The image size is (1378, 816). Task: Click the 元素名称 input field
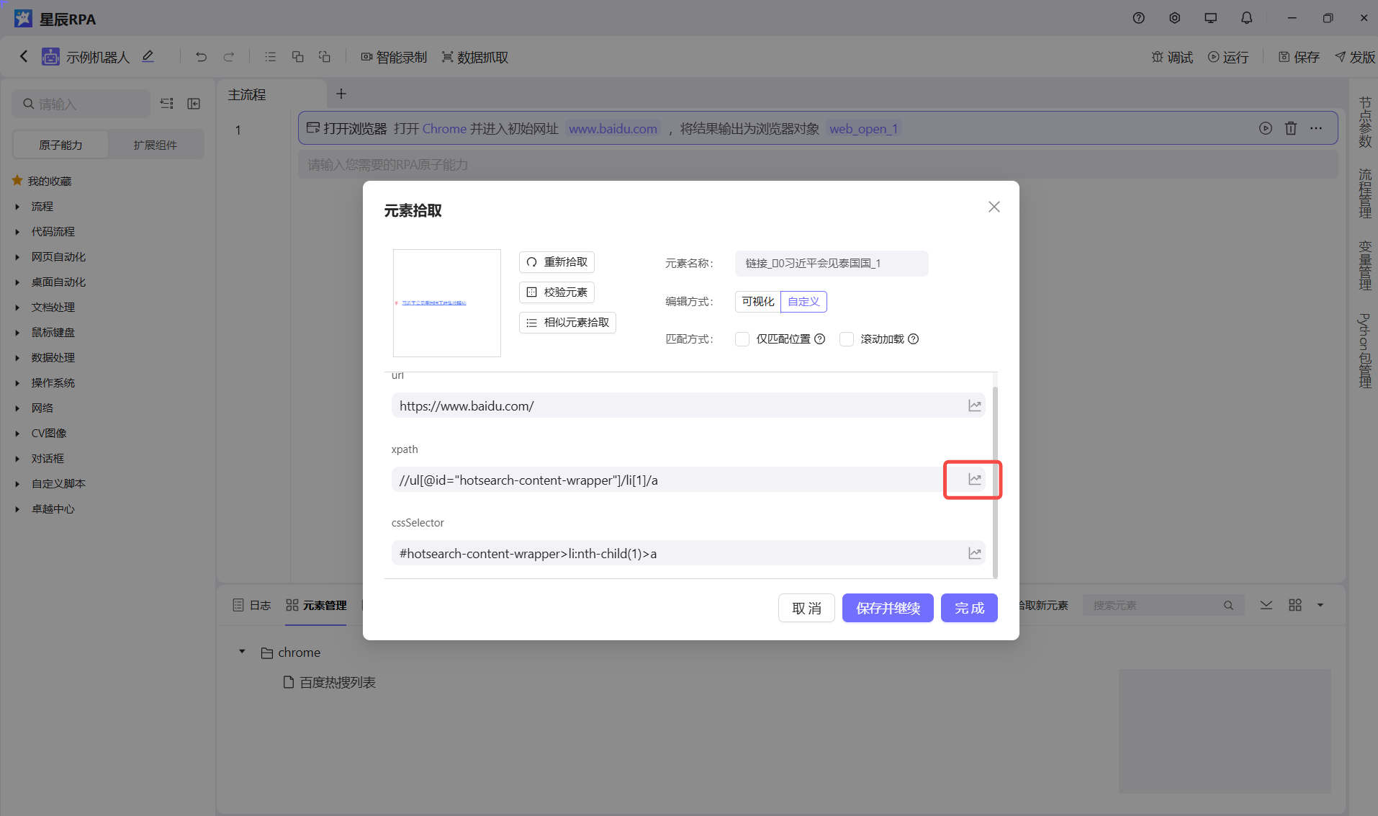pyautogui.click(x=831, y=264)
